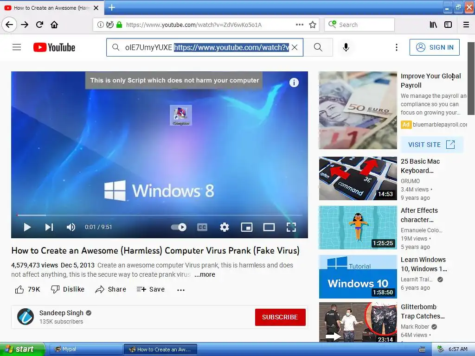The height and width of the screenshot is (356, 475).
Task: Select the How to Create an Aw… taskbar item
Action: coord(160,350)
